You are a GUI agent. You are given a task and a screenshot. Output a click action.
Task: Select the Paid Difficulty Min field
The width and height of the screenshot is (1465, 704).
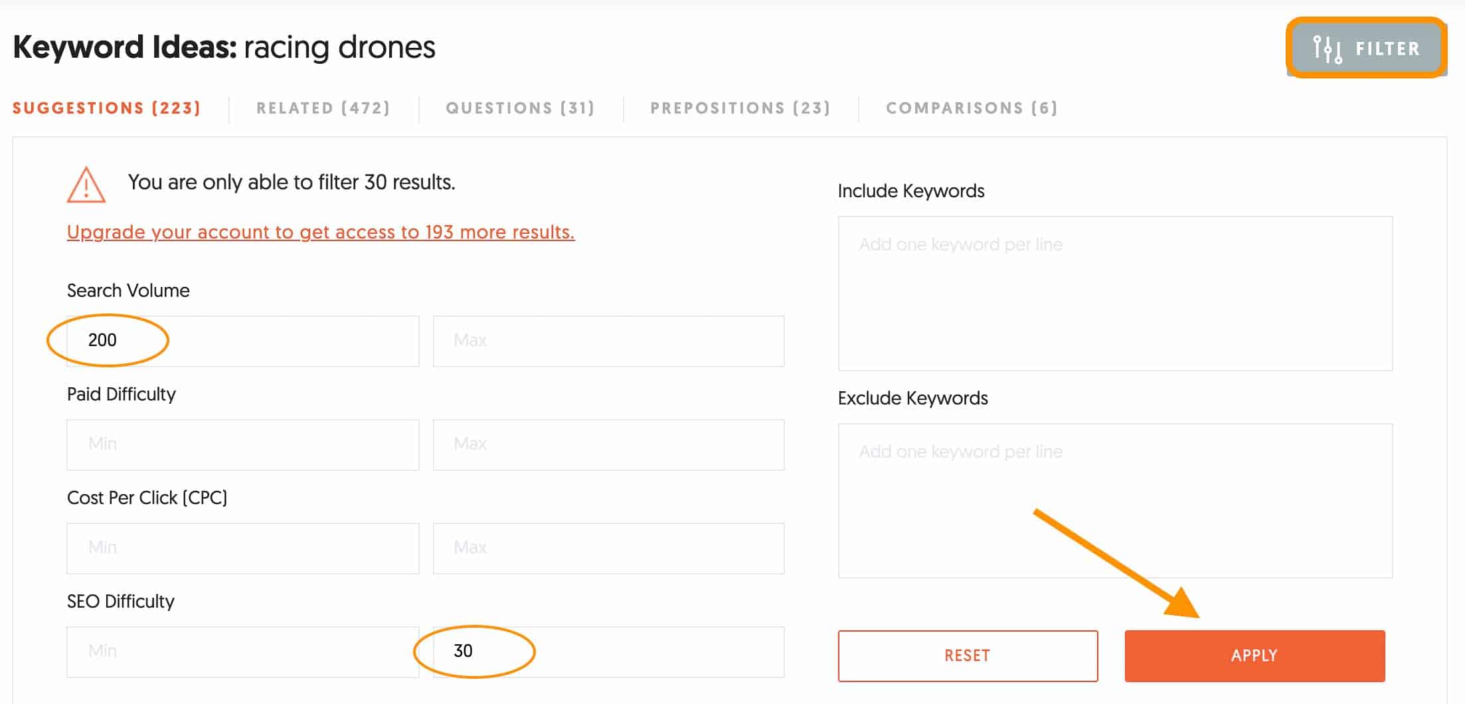pyautogui.click(x=242, y=444)
